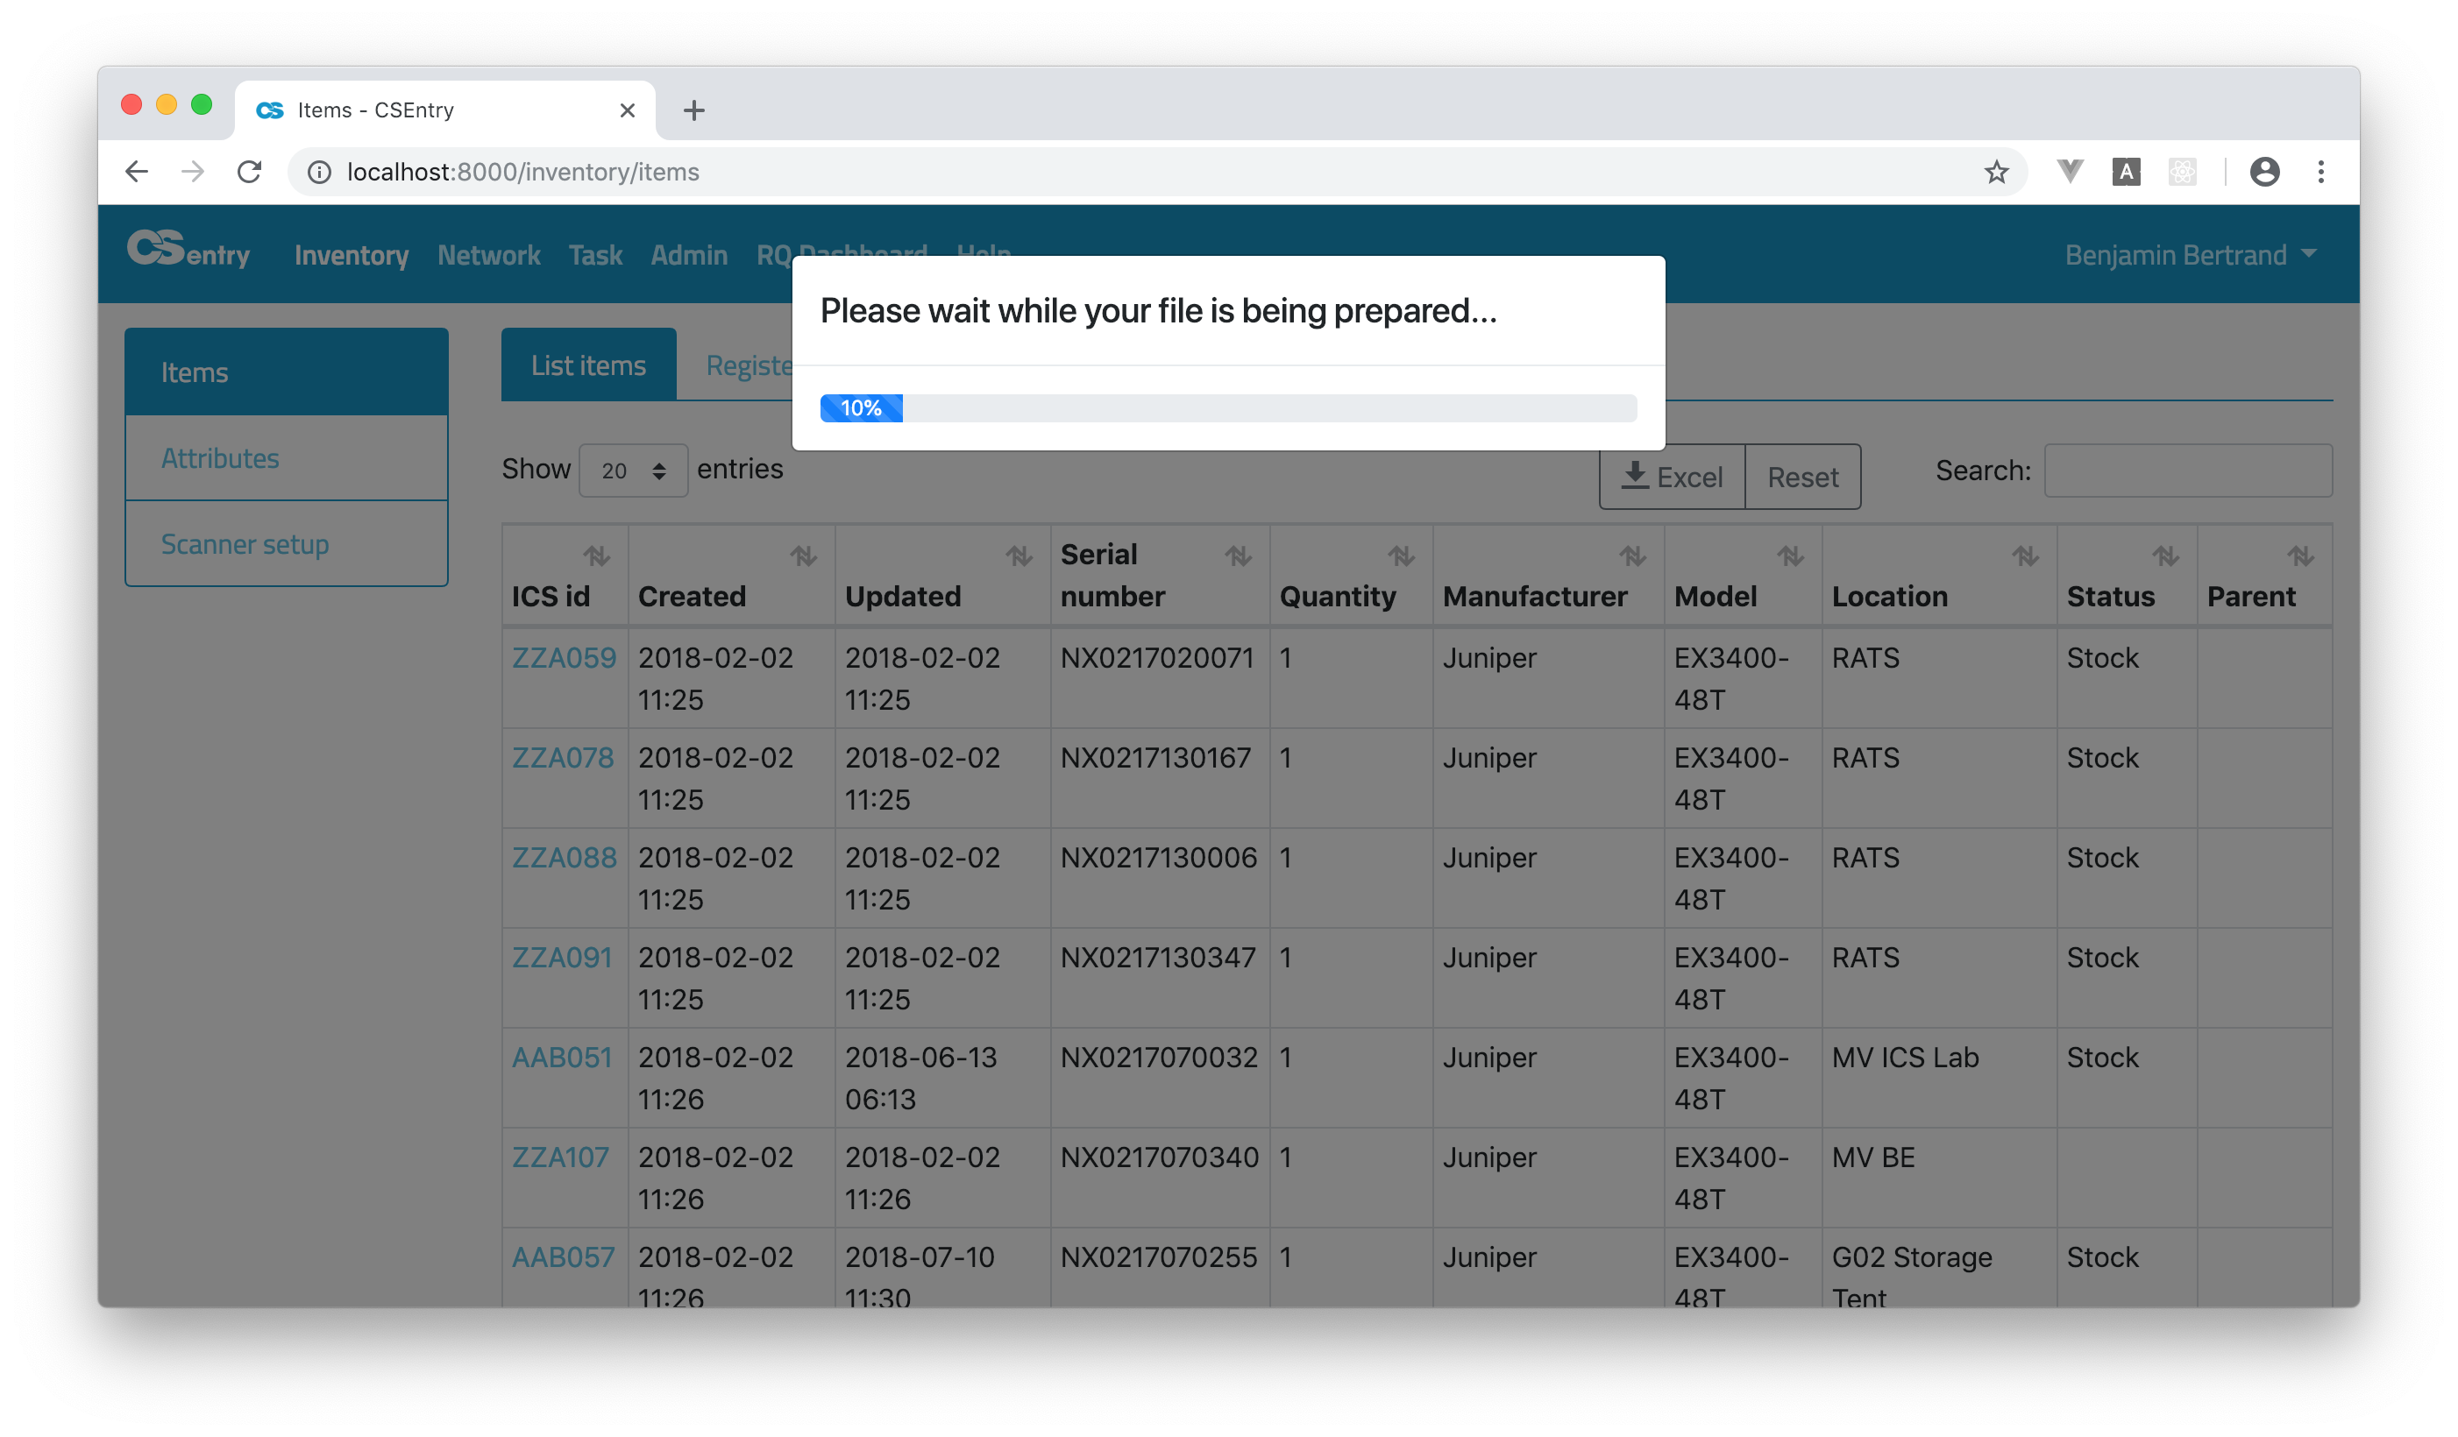Switch to the List items tab
Image resolution: width=2458 pixels, height=1437 pixels.
click(588, 365)
